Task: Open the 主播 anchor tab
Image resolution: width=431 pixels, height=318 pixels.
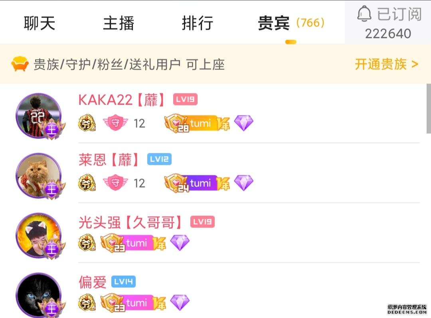Action: coord(119,23)
